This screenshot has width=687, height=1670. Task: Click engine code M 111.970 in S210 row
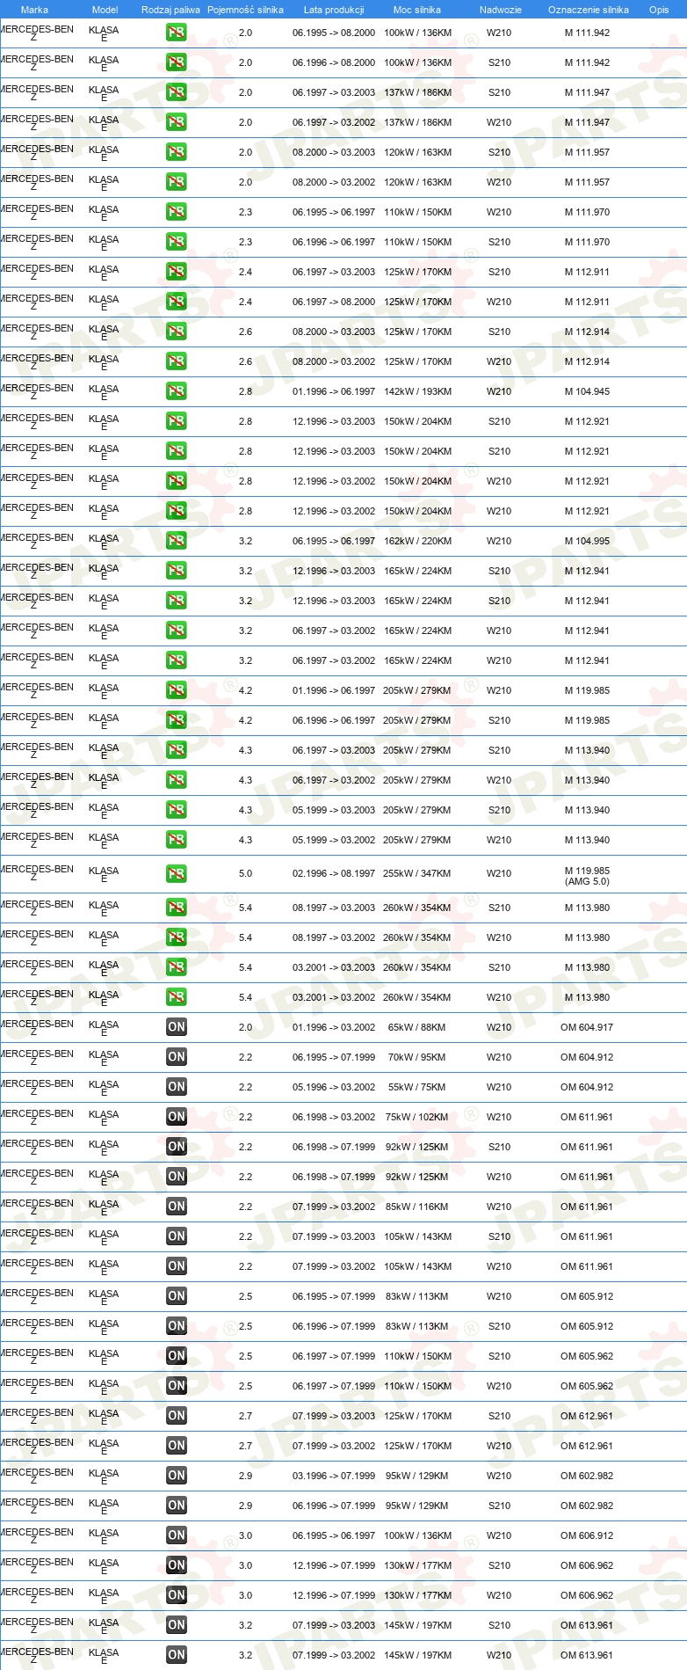(x=587, y=242)
